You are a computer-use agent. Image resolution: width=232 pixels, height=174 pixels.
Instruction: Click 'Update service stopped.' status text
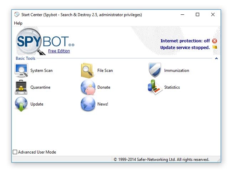tap(185, 48)
